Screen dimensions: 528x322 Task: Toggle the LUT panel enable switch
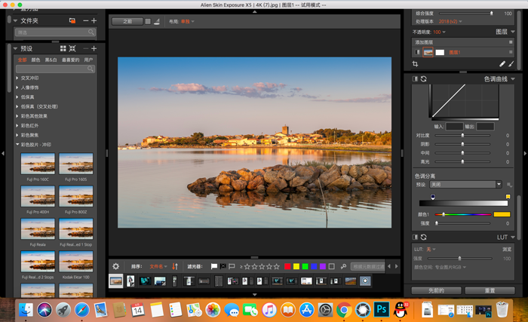coord(416,237)
